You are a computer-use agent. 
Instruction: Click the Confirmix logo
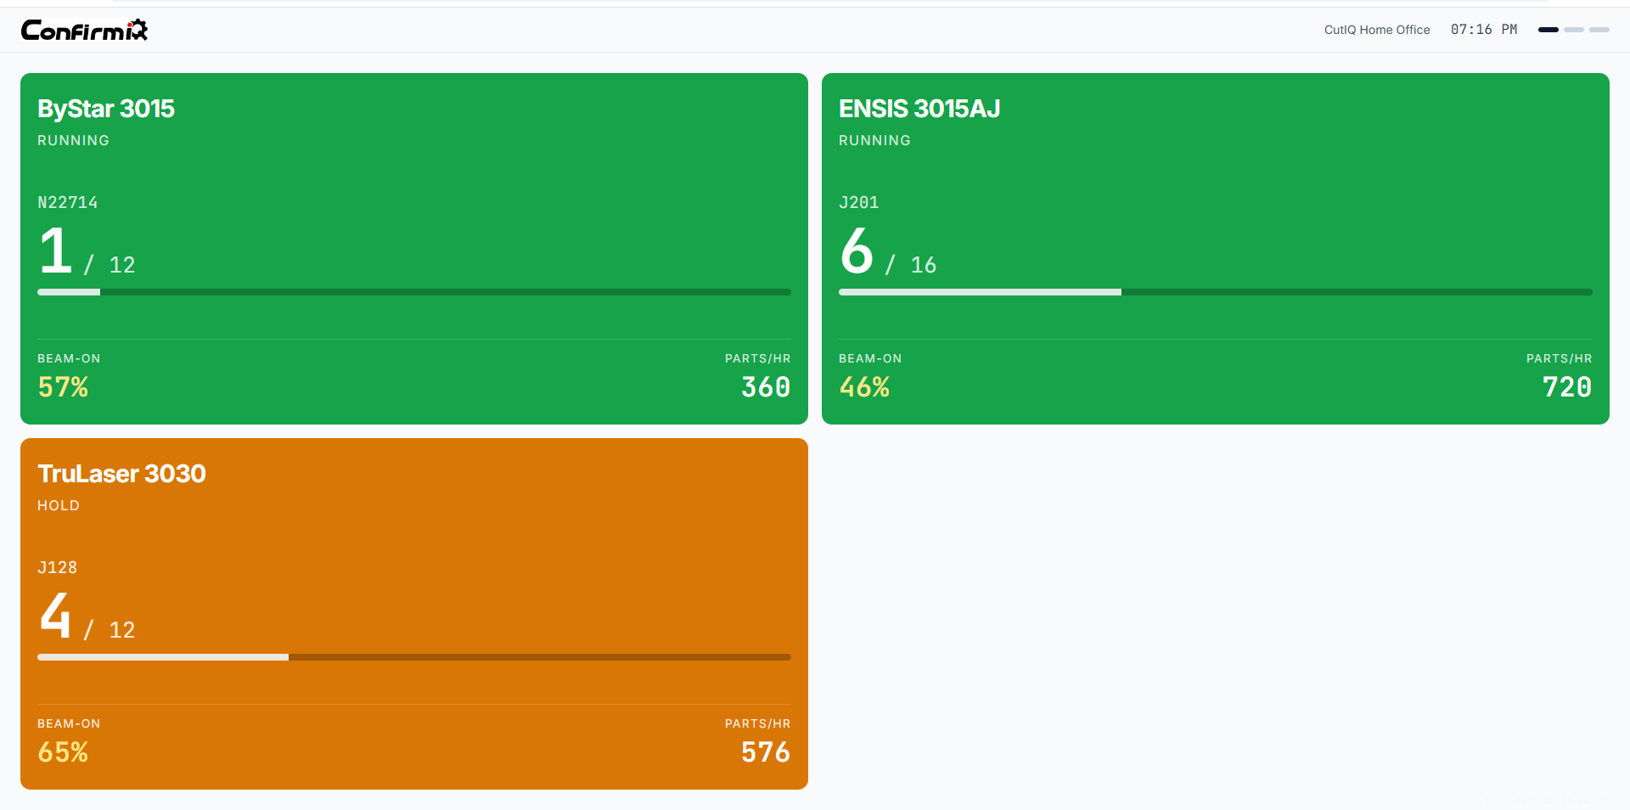pyautogui.click(x=84, y=30)
